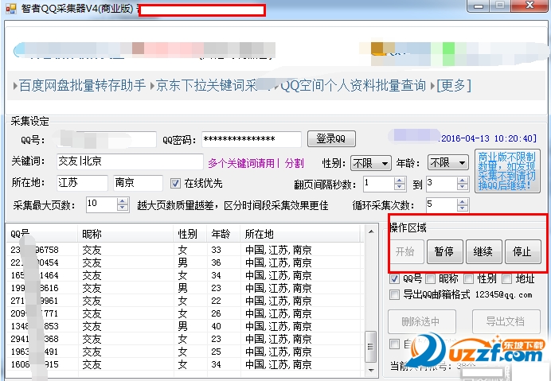
Task: Click the 暂停 button
Action: pyautogui.click(x=444, y=252)
